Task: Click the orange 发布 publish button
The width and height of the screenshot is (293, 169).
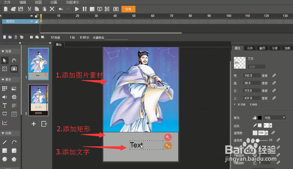Action: tap(129, 9)
